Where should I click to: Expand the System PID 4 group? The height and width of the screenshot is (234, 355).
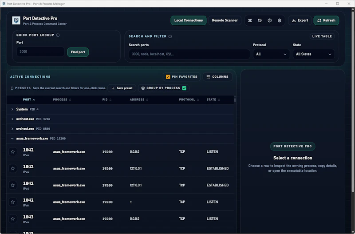point(12,109)
